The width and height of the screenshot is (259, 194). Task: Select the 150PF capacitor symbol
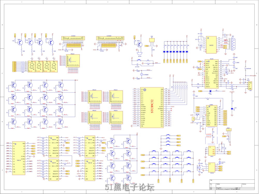pos(194,95)
